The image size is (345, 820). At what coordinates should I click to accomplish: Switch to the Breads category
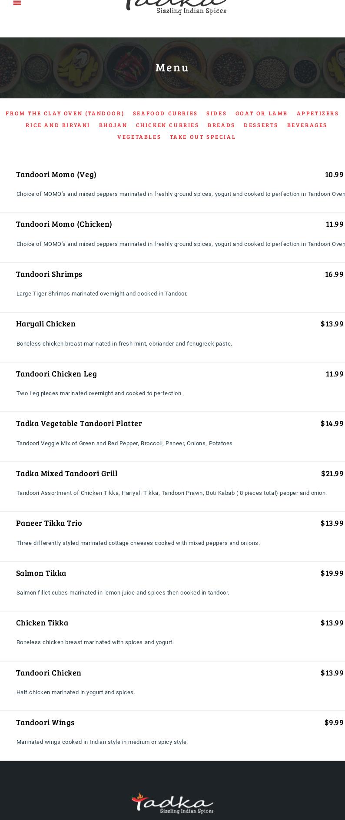221,125
